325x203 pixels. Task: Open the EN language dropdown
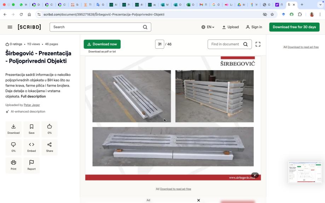click(x=208, y=27)
